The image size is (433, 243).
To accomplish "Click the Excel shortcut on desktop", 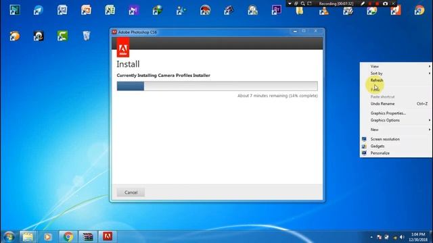I will coord(110,10).
